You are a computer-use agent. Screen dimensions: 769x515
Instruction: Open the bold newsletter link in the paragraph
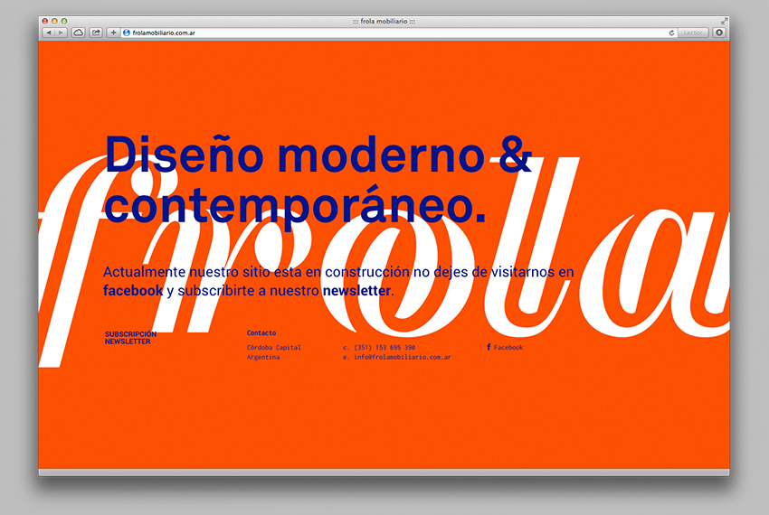coord(356,291)
